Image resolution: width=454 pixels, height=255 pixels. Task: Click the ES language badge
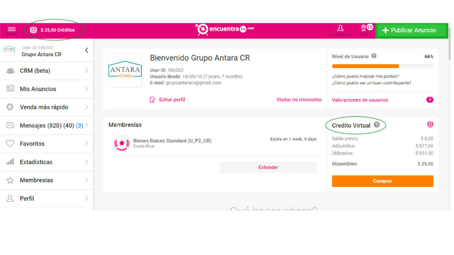coord(370,27)
